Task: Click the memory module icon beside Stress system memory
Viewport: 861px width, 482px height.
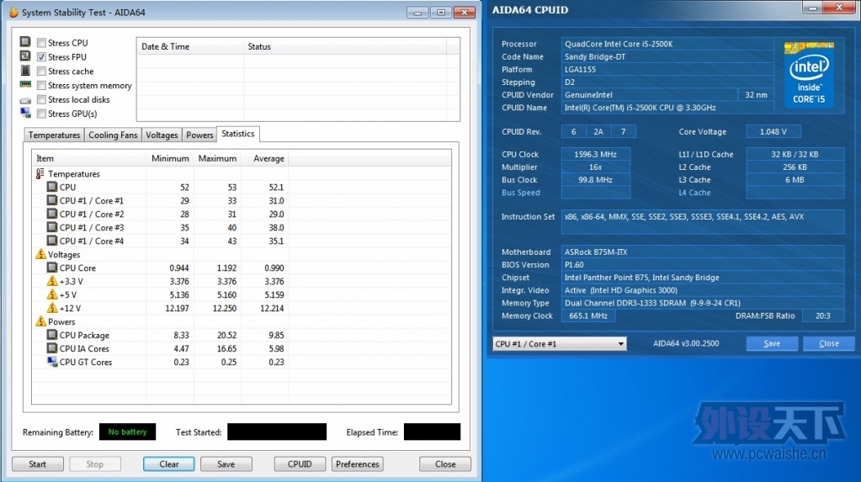Action: coord(25,85)
